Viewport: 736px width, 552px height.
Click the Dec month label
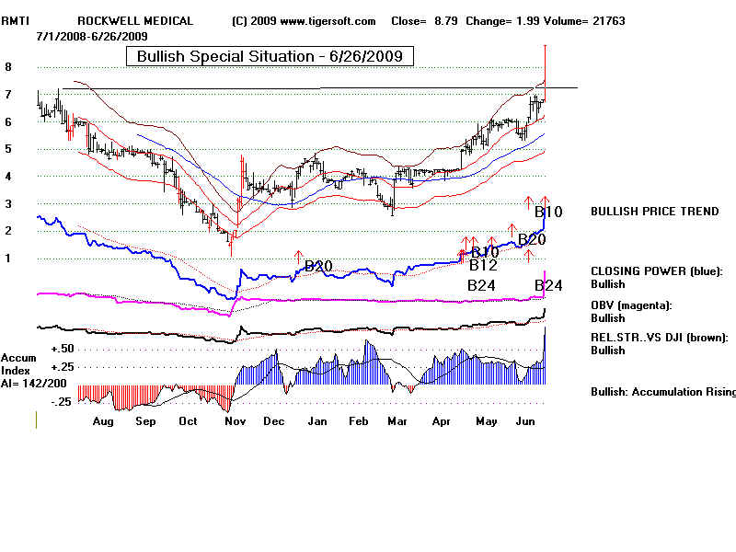click(273, 421)
